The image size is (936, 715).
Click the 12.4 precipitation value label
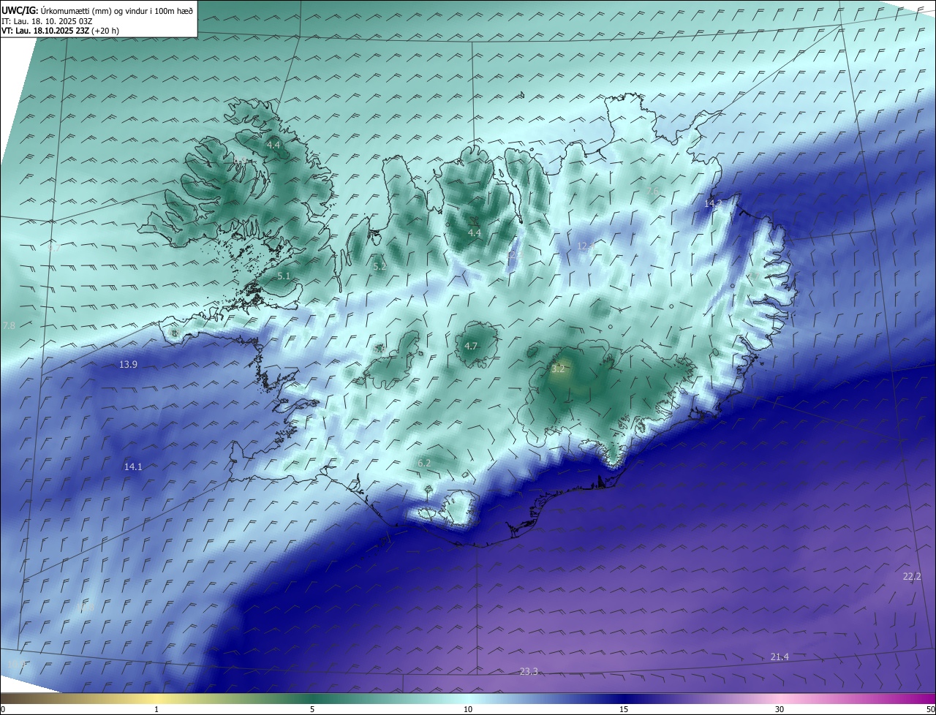point(586,246)
